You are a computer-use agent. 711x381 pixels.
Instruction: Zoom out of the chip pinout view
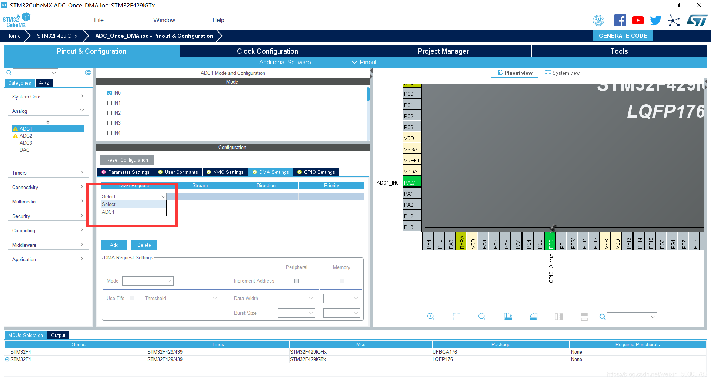click(x=482, y=317)
